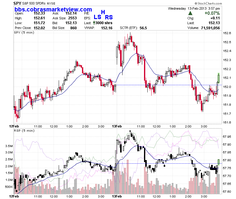Image resolution: width=236 pixels, height=199 pixels.
Task: Click the 57.60 RSP axis label
Action: pos(227,192)
